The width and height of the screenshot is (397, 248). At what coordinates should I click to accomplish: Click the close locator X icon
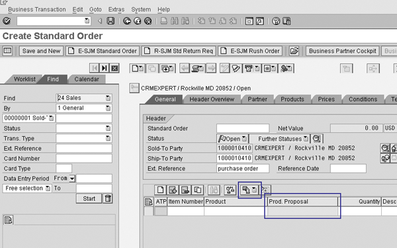114,68
